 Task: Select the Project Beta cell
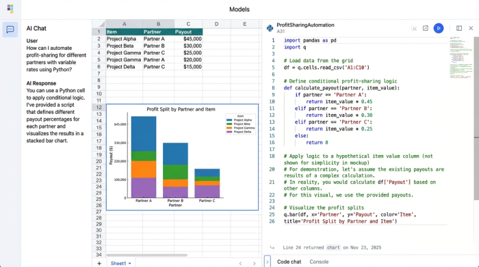pyautogui.click(x=124, y=46)
